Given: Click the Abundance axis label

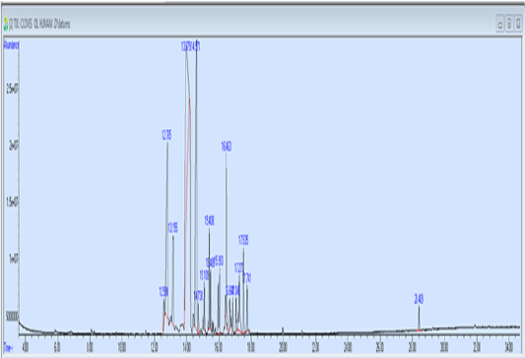Looking at the screenshot, I should tap(11, 45).
